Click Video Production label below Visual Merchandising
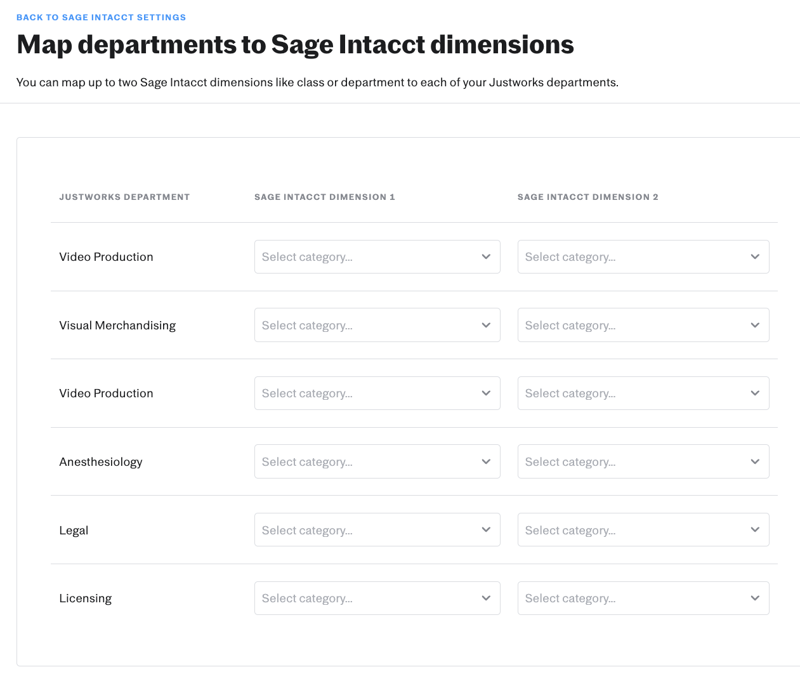Viewport: 800px width, 674px height. 106,393
